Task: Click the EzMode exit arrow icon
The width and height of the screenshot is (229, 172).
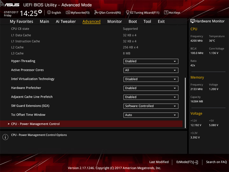Action: click(196, 162)
